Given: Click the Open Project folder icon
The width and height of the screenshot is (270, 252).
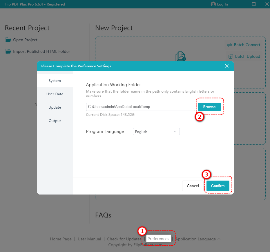Looking at the screenshot, I should click(x=8, y=40).
